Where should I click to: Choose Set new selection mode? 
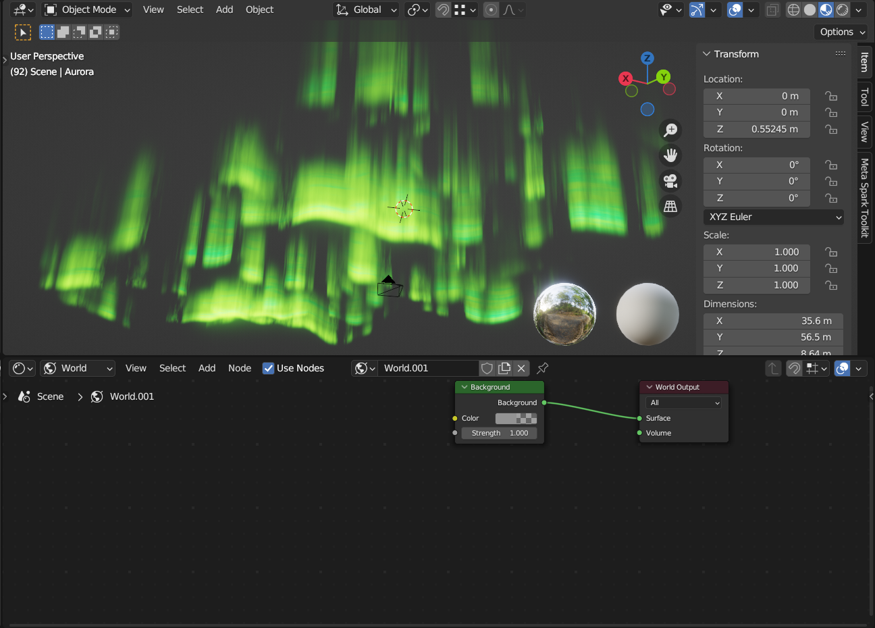click(47, 32)
